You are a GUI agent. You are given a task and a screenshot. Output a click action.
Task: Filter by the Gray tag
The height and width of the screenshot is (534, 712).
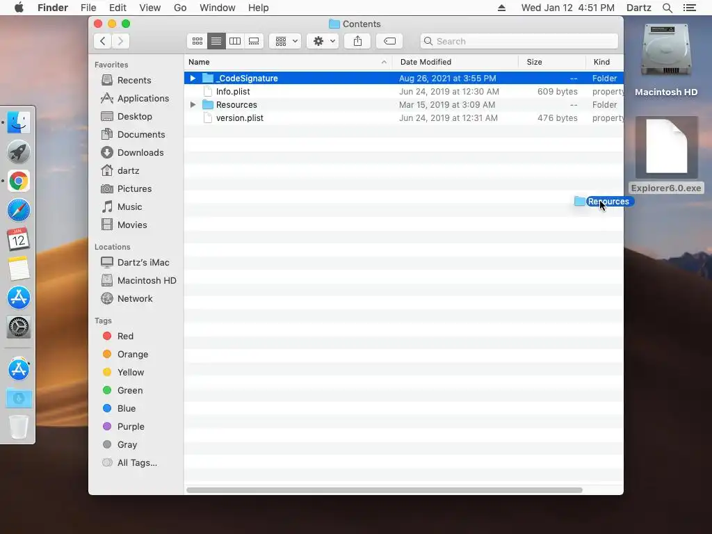(127, 444)
